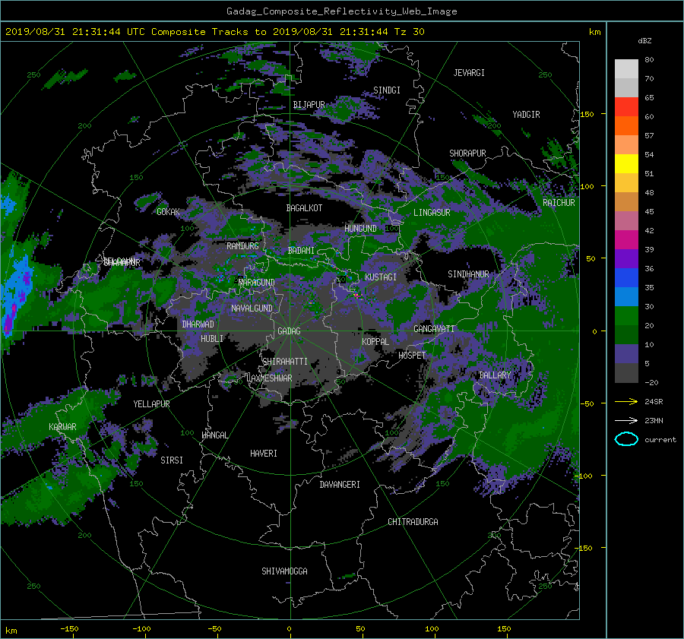Click the HANGAL city label

pos(214,435)
